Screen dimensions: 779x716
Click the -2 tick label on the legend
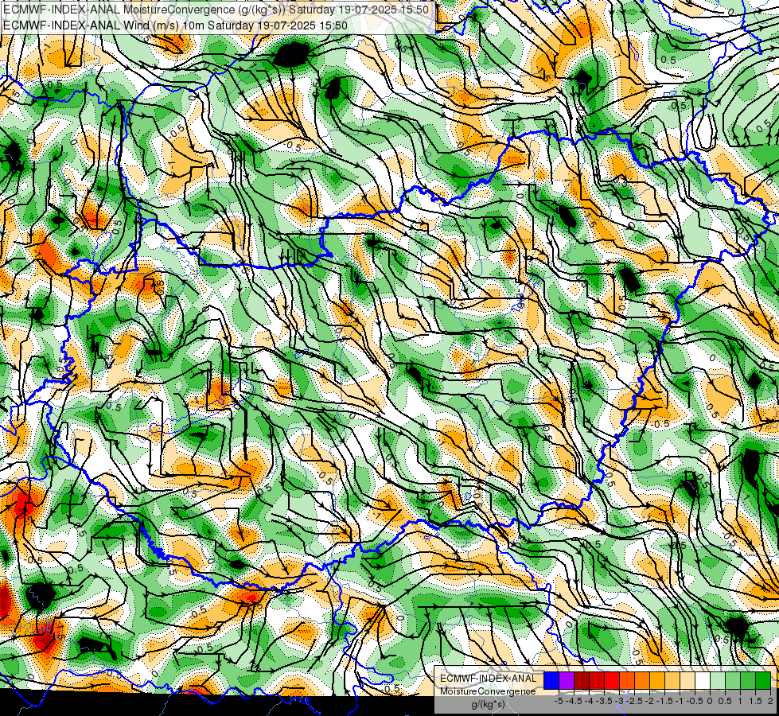point(649,701)
